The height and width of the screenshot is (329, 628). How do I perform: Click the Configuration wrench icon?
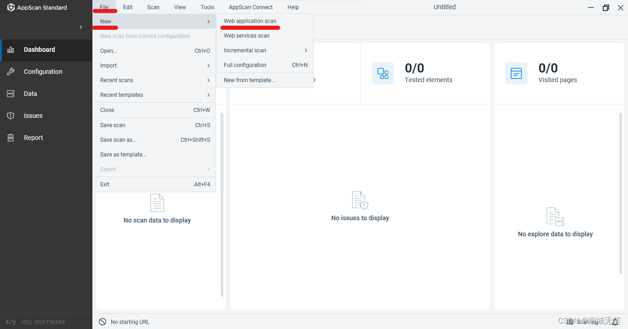click(x=11, y=72)
